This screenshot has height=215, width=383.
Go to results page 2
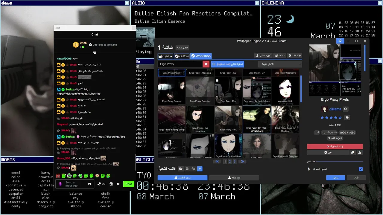[230, 162]
